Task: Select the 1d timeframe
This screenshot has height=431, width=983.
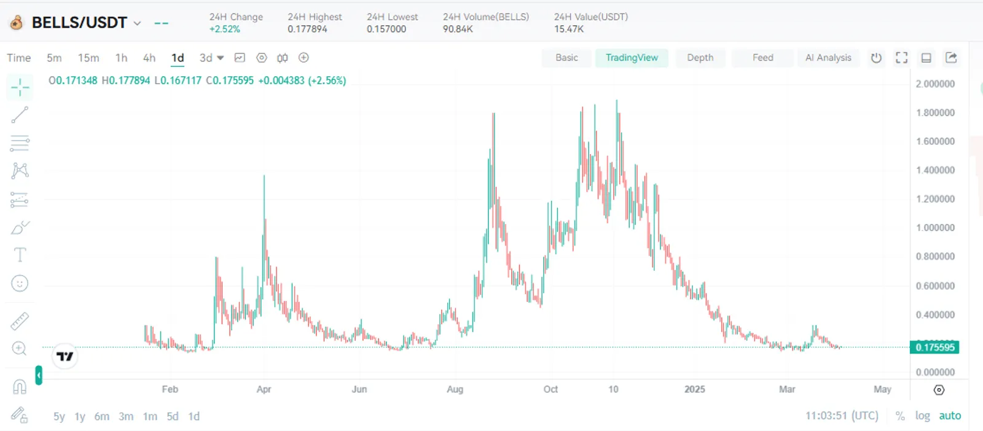Action: point(178,58)
